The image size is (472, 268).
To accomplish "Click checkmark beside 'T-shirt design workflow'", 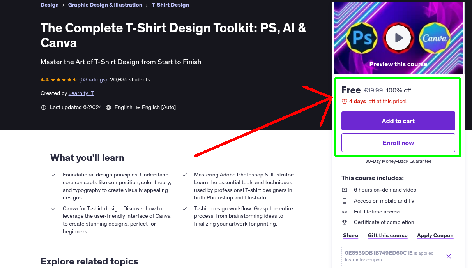I will tap(185, 209).
